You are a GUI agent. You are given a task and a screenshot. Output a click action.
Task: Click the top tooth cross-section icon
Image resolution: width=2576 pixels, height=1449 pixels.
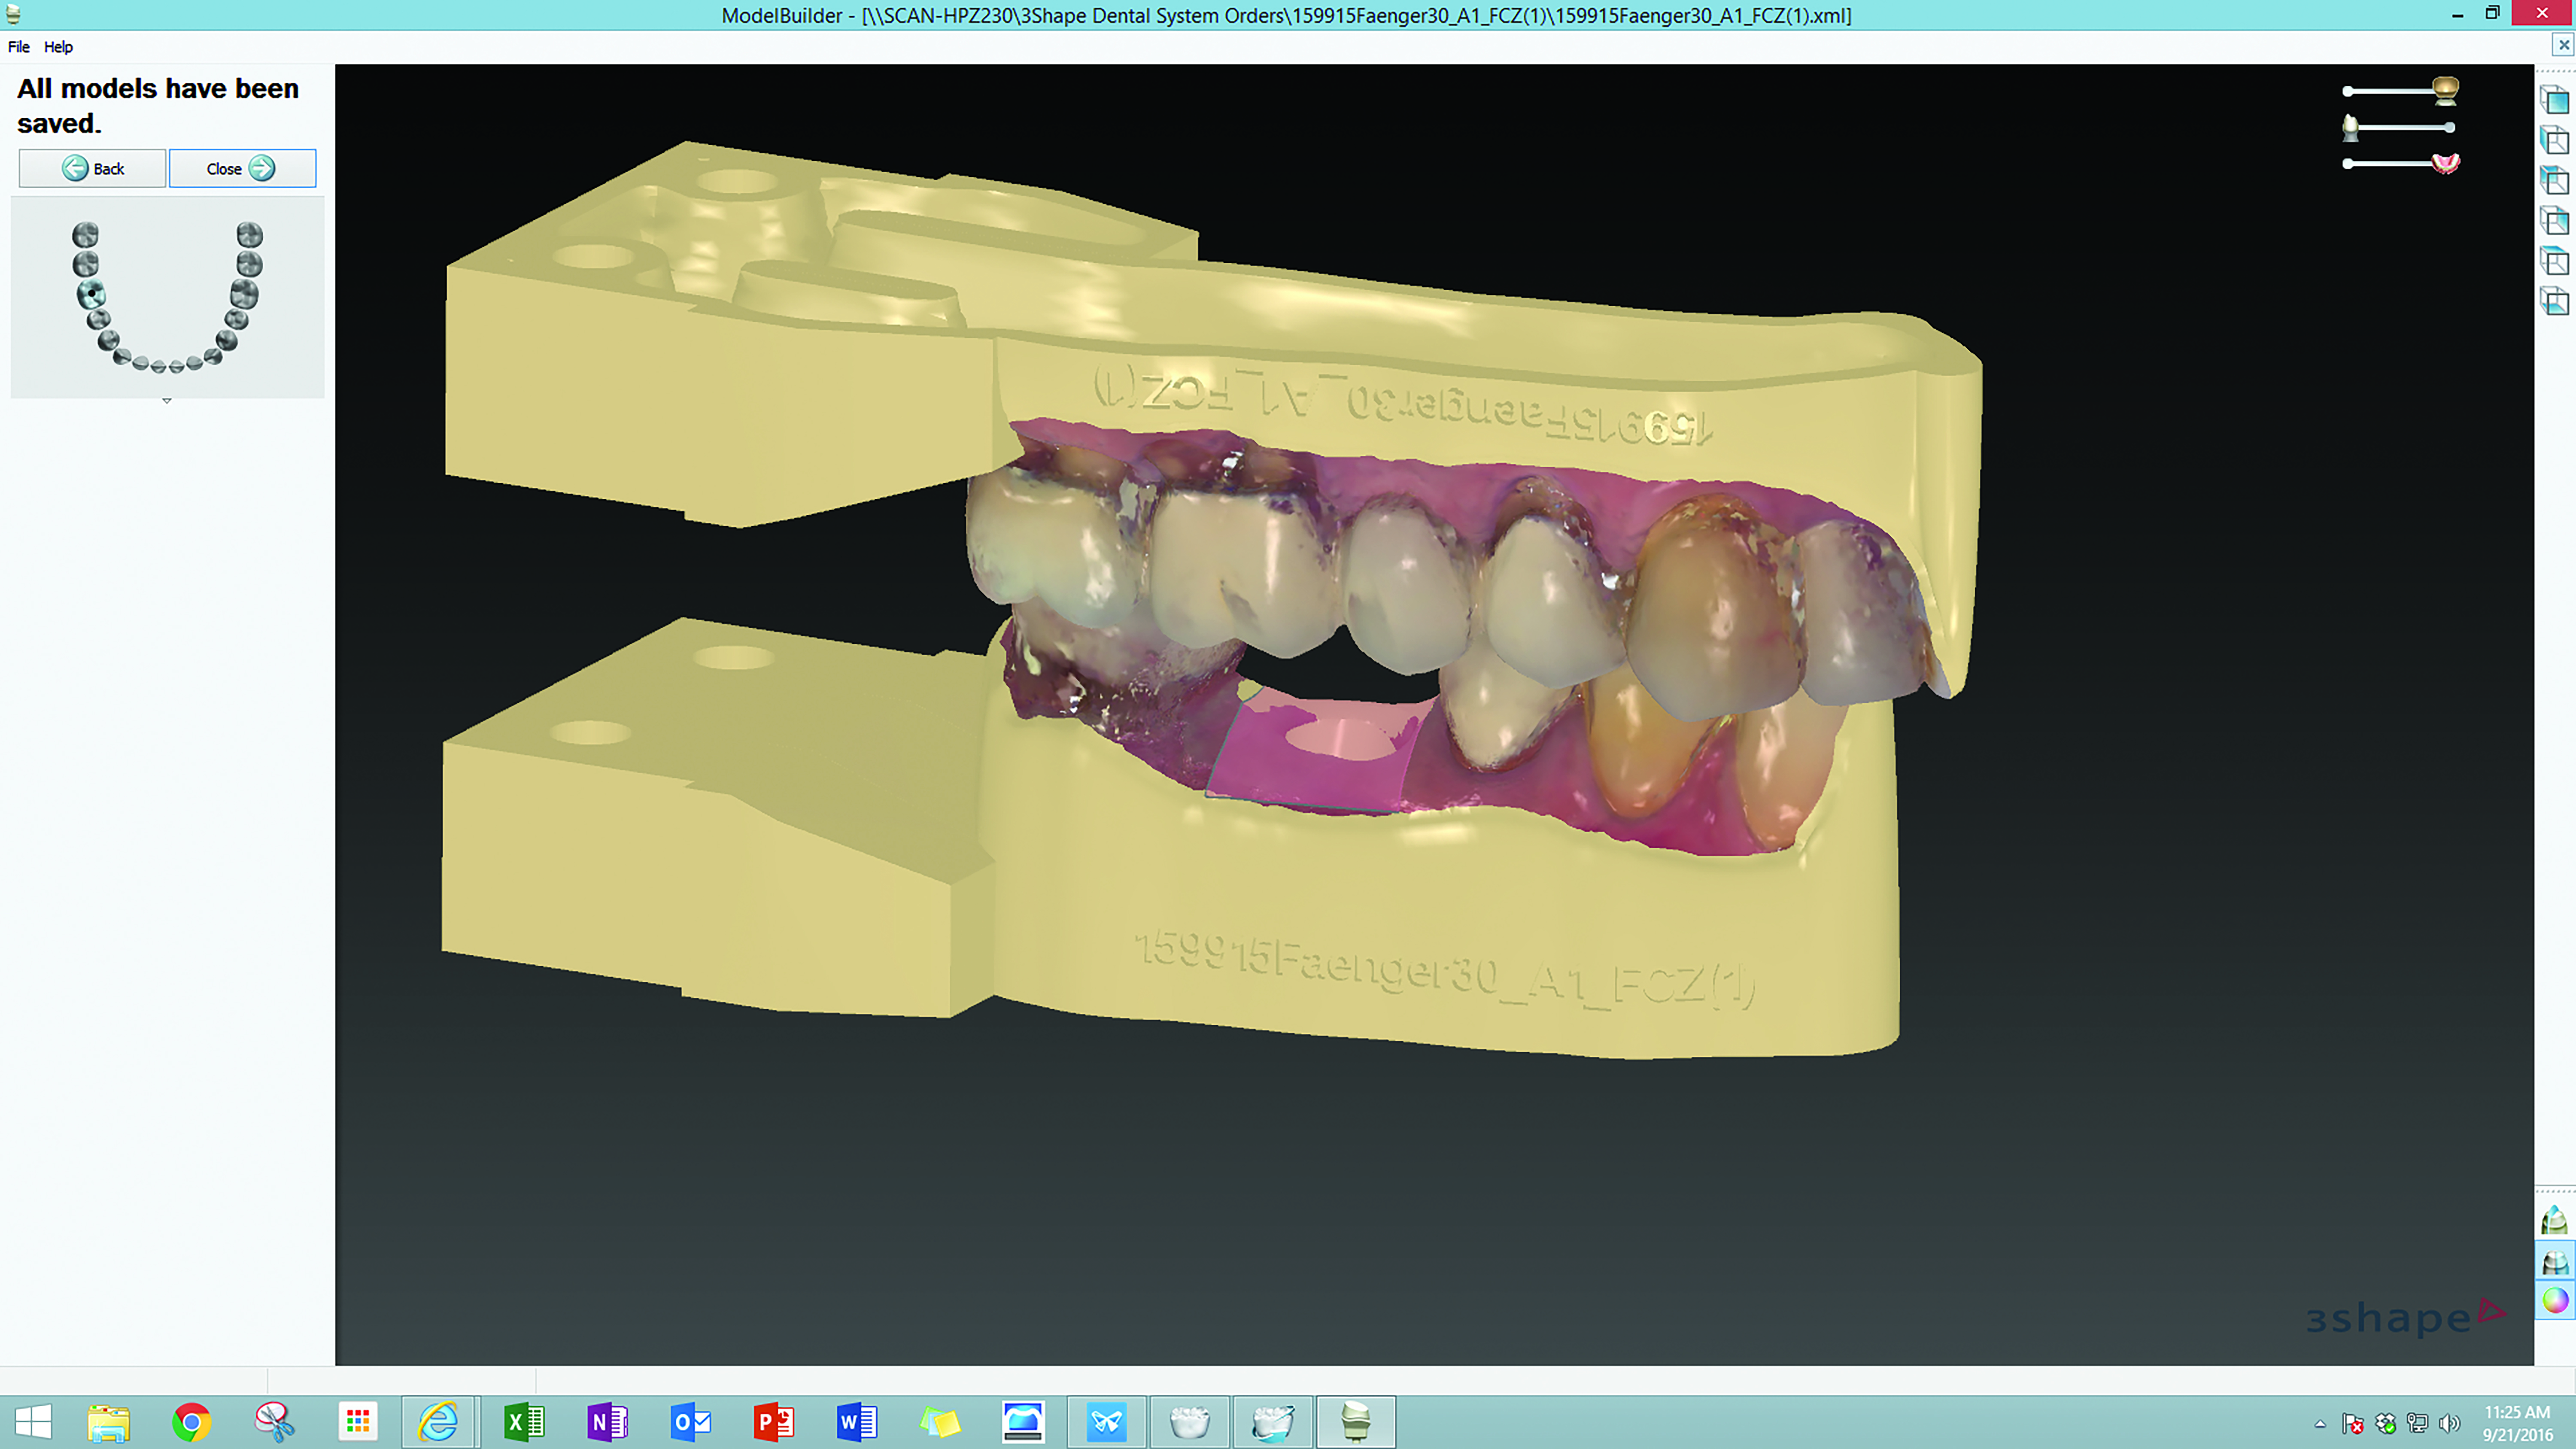point(2554,1221)
